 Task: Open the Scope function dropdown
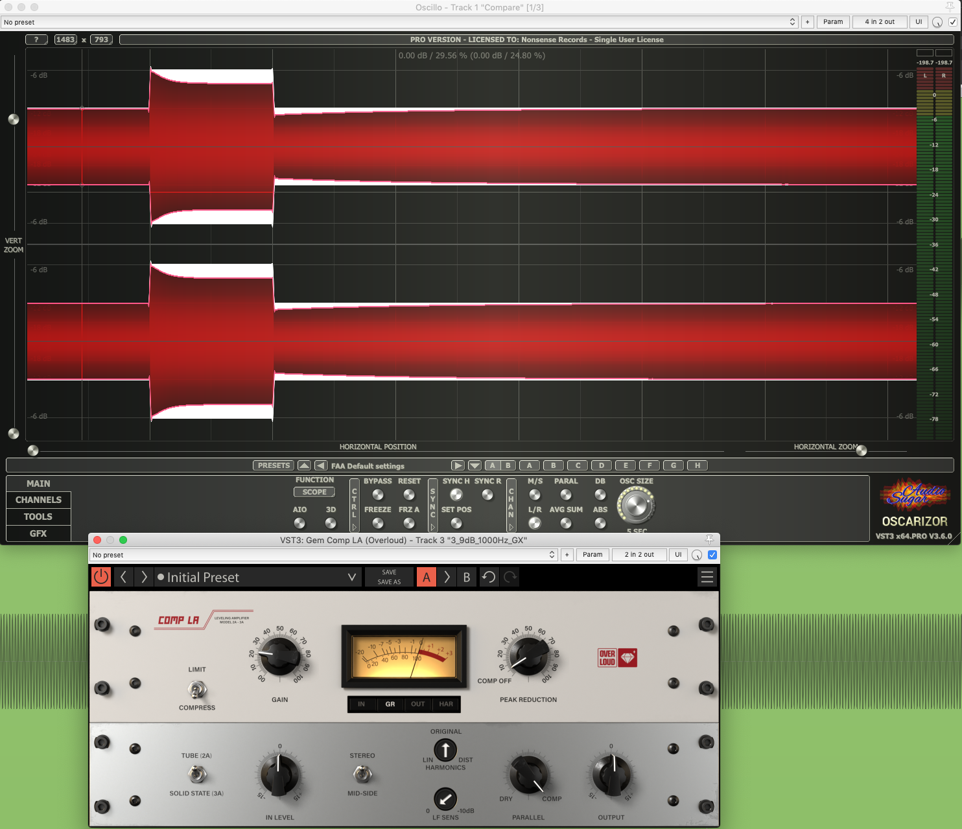[x=314, y=492]
